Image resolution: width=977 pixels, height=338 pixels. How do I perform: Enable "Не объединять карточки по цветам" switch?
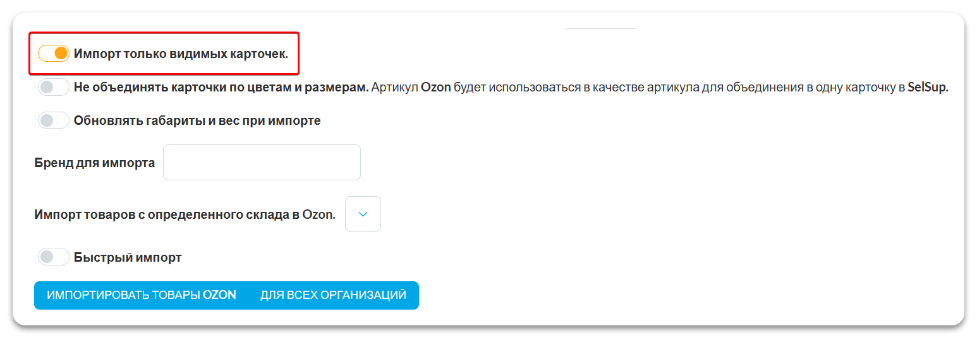point(54,88)
